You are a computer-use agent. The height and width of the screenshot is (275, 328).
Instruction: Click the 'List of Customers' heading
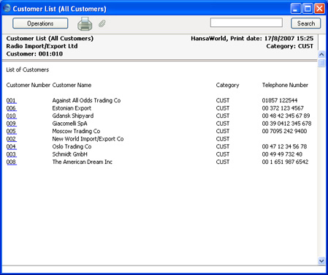point(28,69)
